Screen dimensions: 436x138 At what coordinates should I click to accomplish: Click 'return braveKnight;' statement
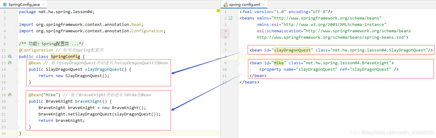coord(62,120)
